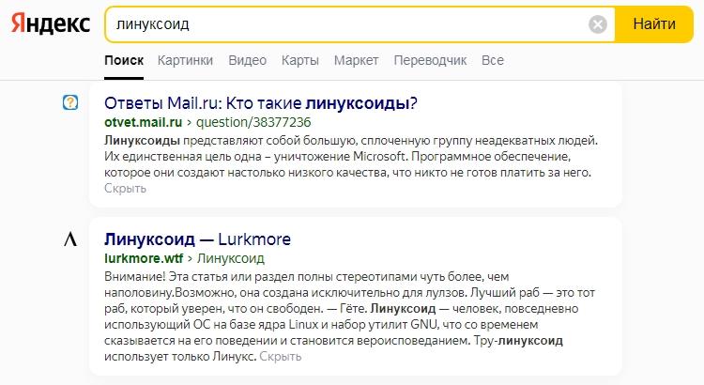Open the Маркет tab
Image resolution: width=704 pixels, height=385 pixels.
[356, 60]
